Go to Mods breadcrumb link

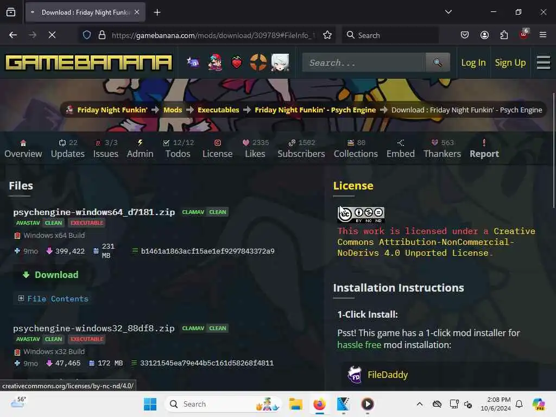click(x=173, y=110)
